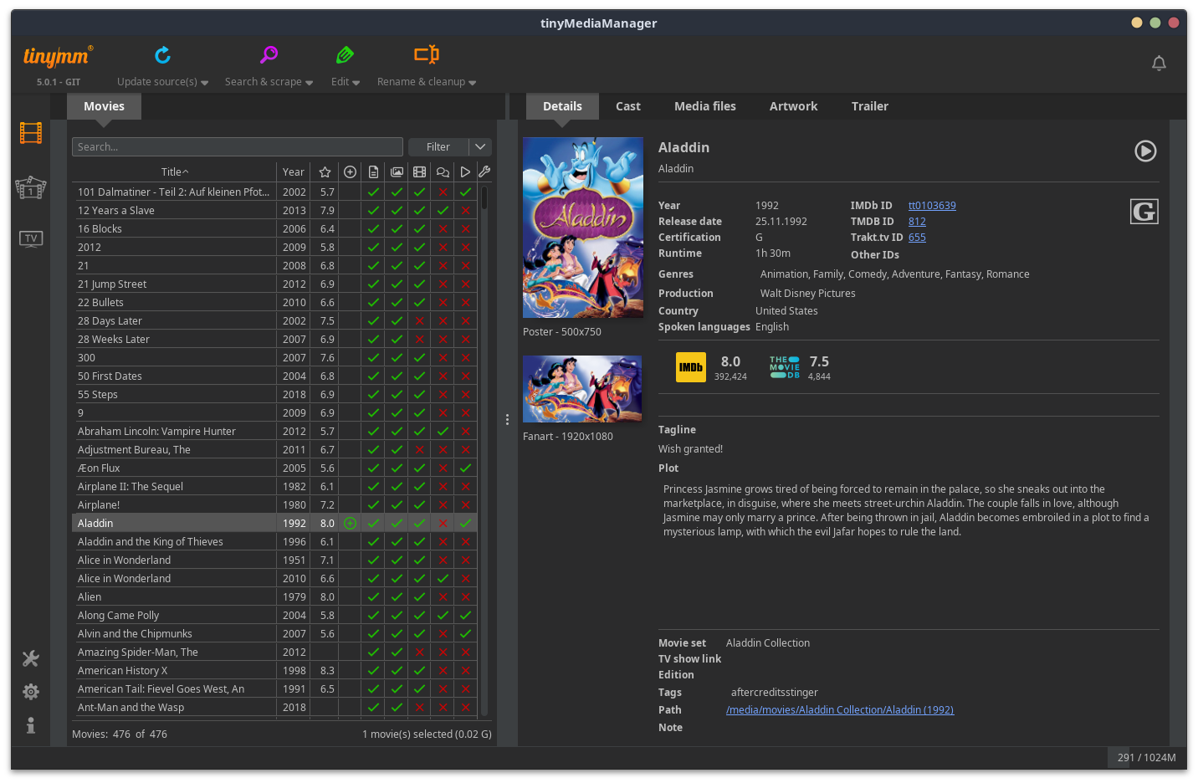Click the Edit pencil icon
Viewport: 1198px width, 783px height.
click(x=345, y=55)
